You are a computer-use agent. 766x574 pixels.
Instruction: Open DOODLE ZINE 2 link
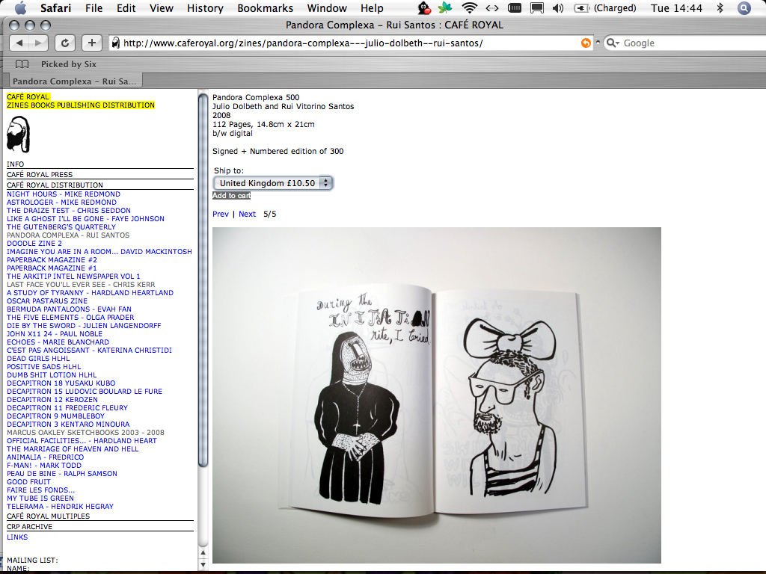34,243
